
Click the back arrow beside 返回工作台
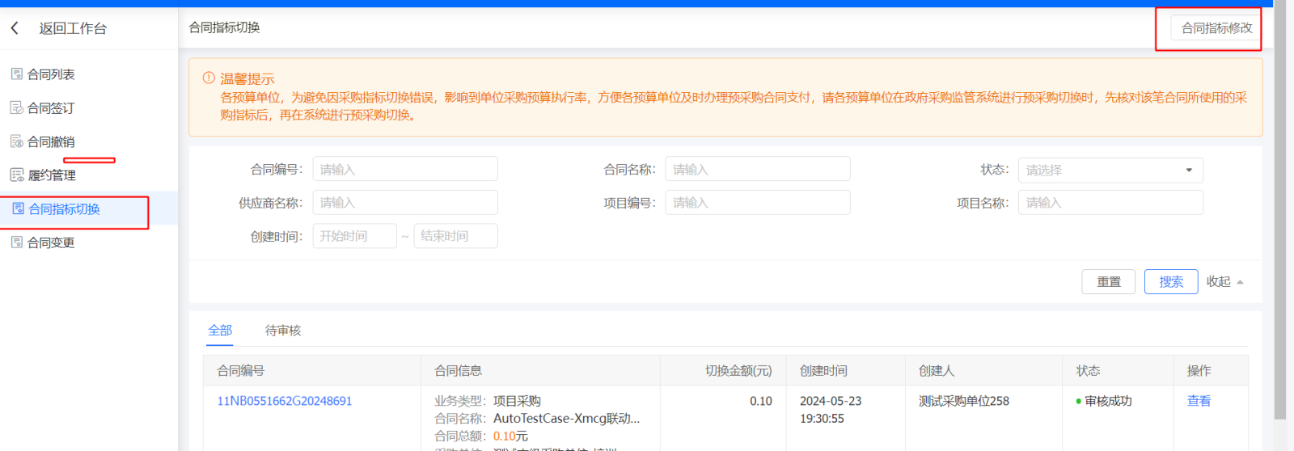point(15,28)
